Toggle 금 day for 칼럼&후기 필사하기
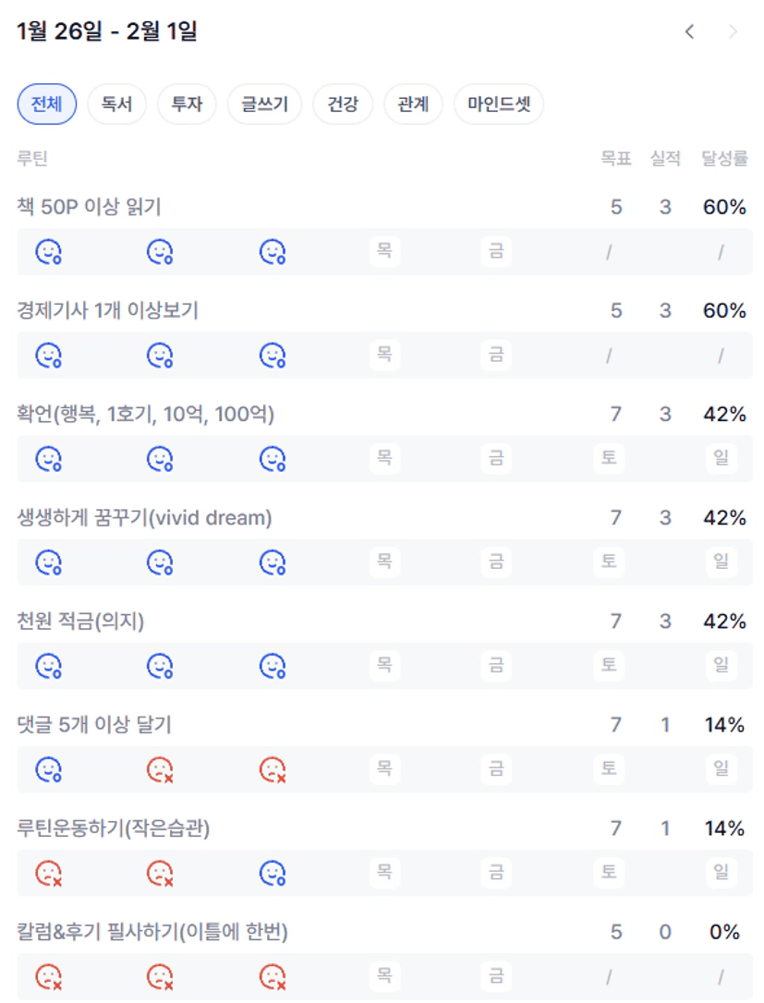 (496, 975)
